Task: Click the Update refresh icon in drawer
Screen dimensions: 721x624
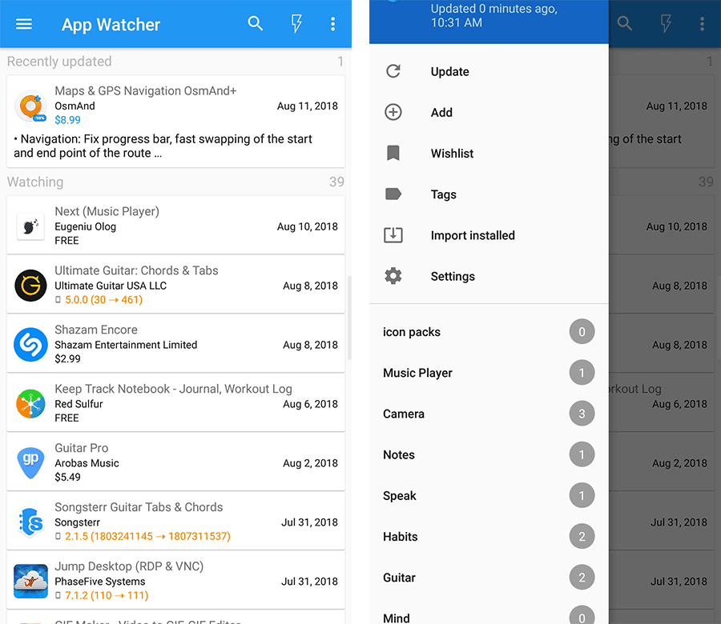Action: (393, 71)
